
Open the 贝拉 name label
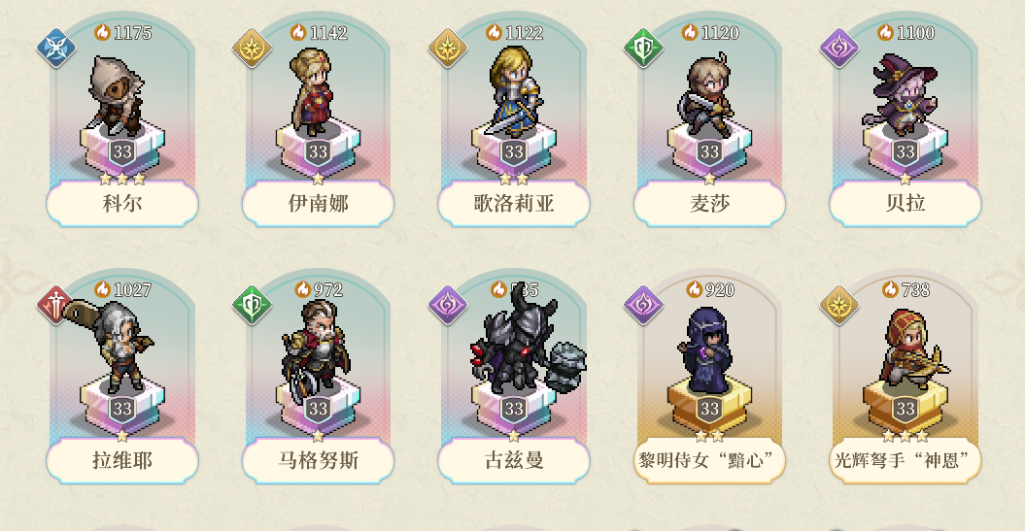click(905, 203)
